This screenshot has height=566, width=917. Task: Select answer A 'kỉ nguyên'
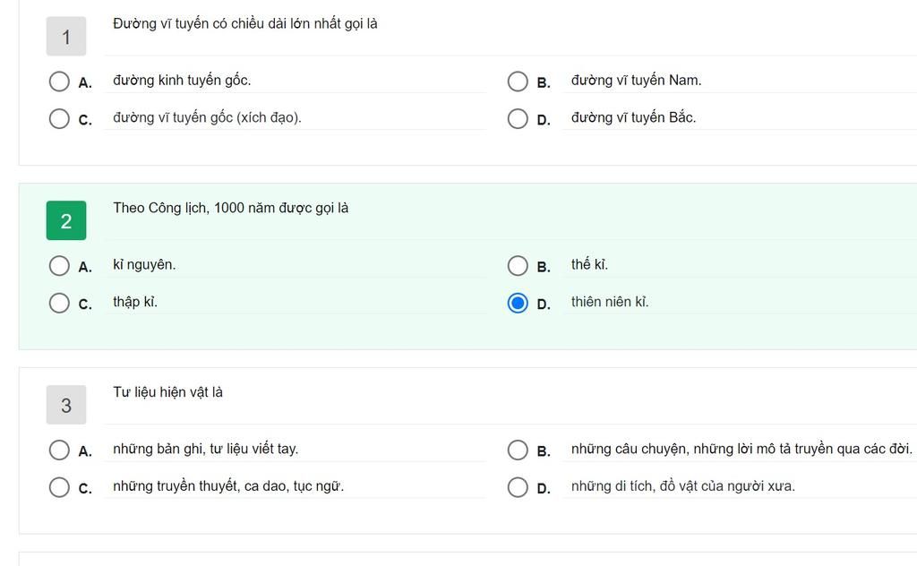click(59, 265)
